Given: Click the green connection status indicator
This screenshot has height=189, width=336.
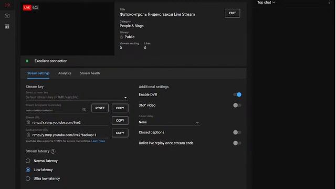Looking at the screenshot, I should 27,61.
